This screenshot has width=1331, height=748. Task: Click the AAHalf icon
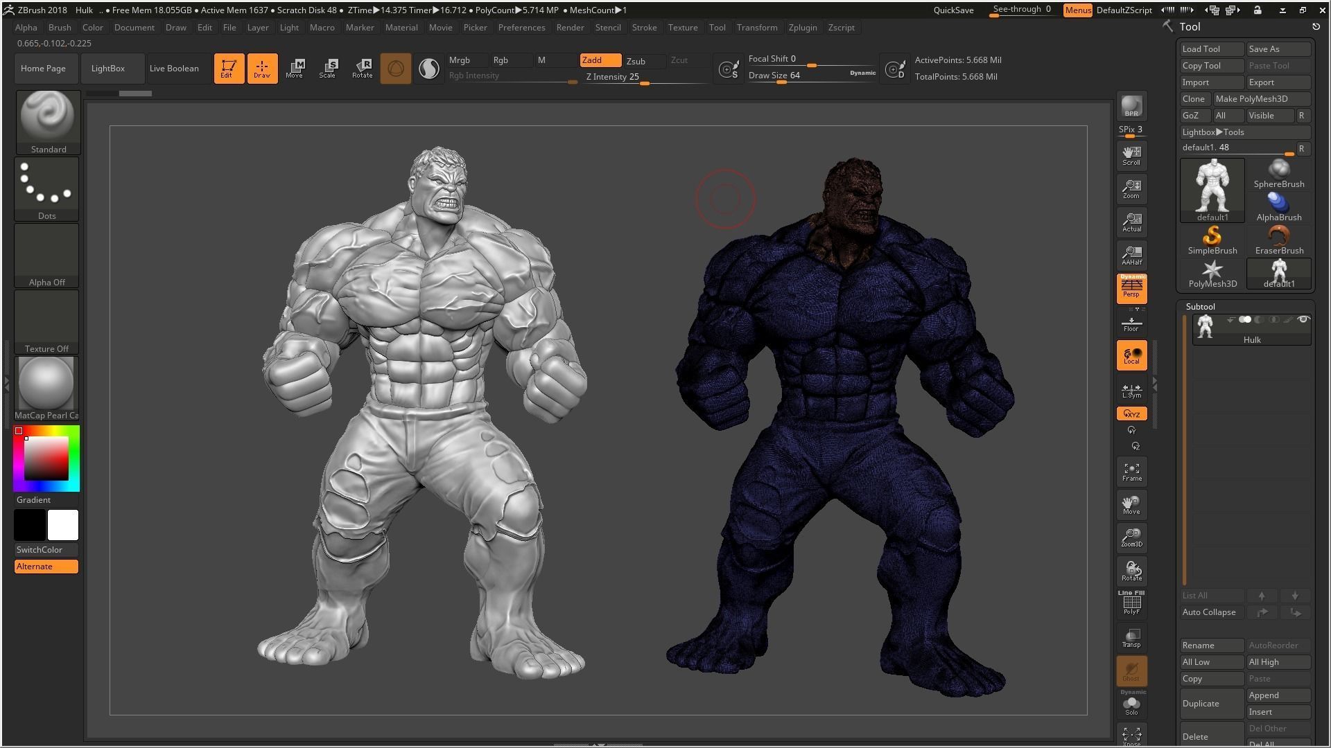[1131, 255]
